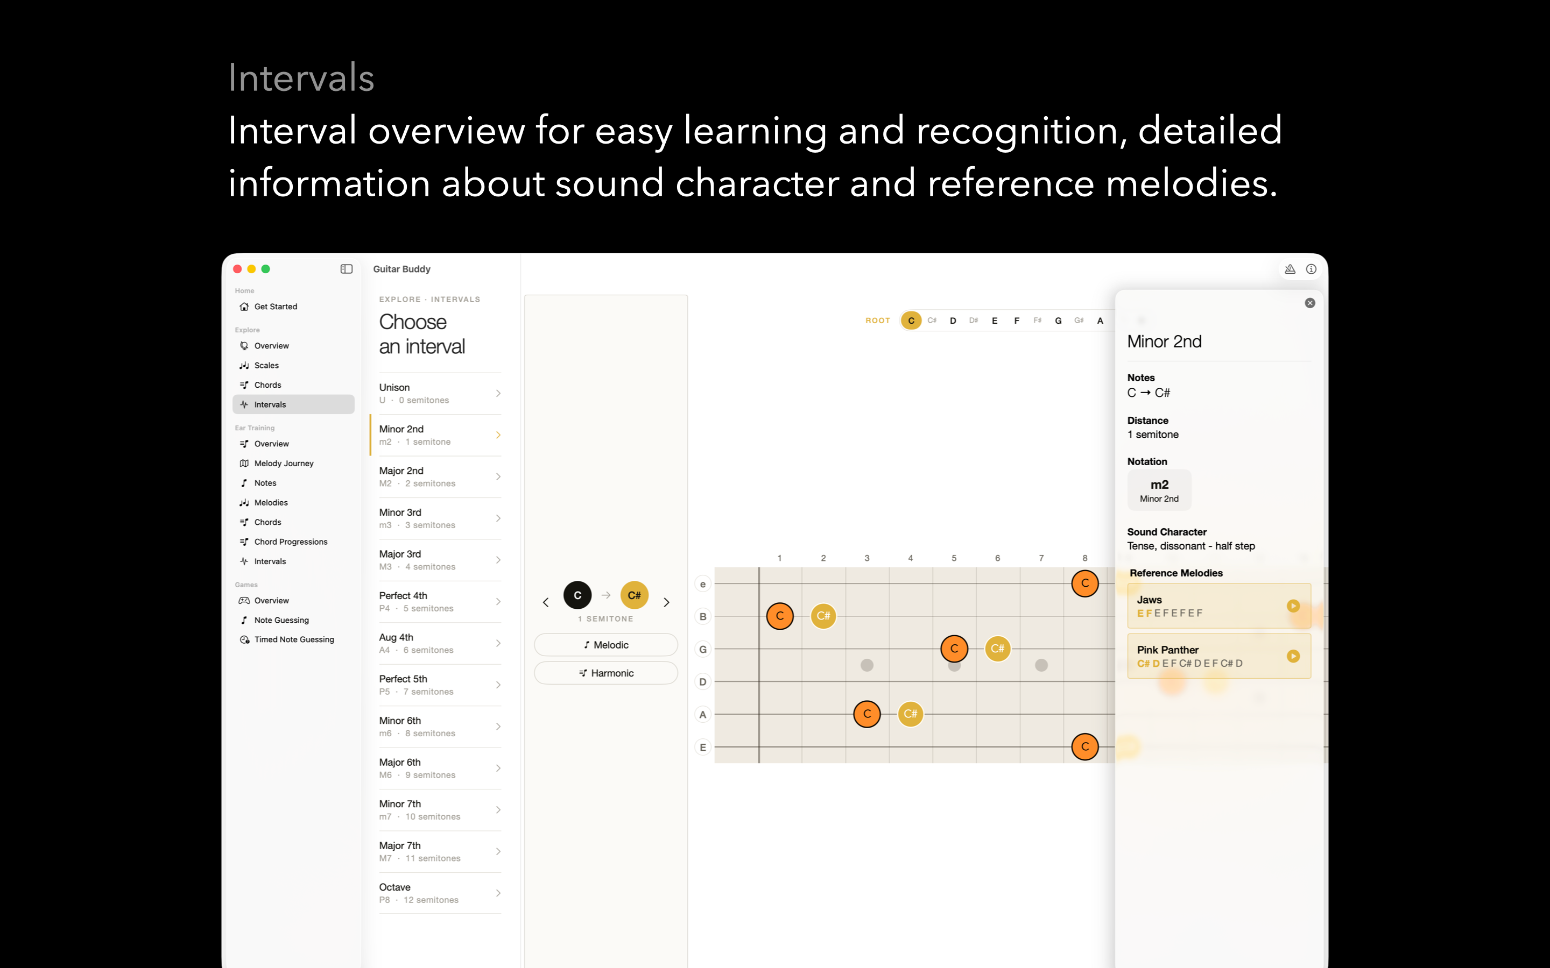
Task: Open Melody Journey
Action: click(x=293, y=464)
